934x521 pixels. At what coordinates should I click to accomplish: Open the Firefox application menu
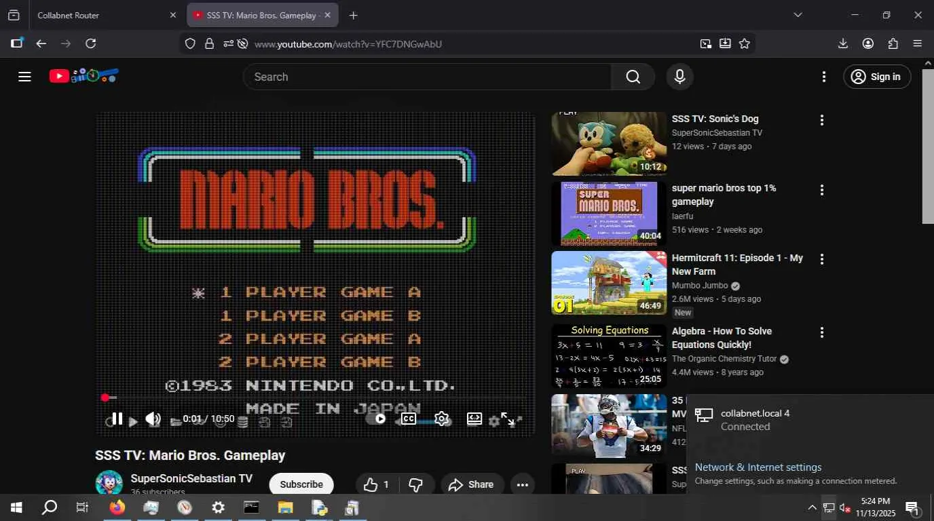click(918, 43)
